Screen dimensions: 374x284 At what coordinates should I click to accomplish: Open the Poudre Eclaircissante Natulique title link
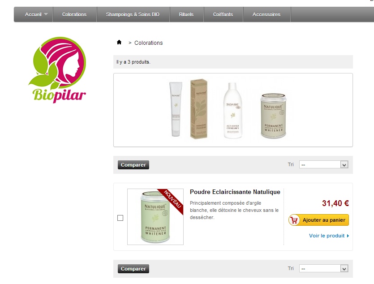235,192
